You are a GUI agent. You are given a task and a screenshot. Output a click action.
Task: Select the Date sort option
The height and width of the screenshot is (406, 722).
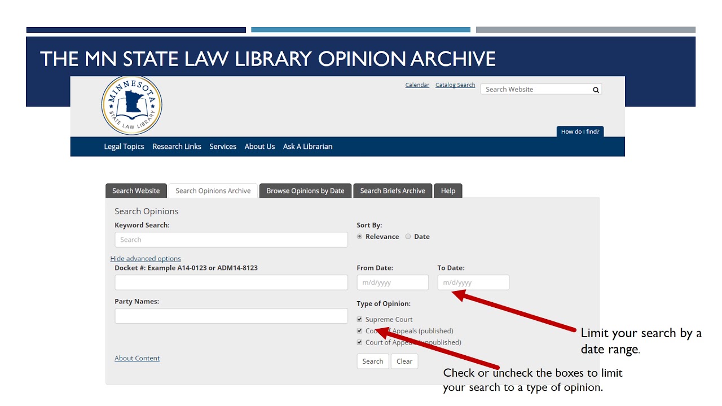408,237
